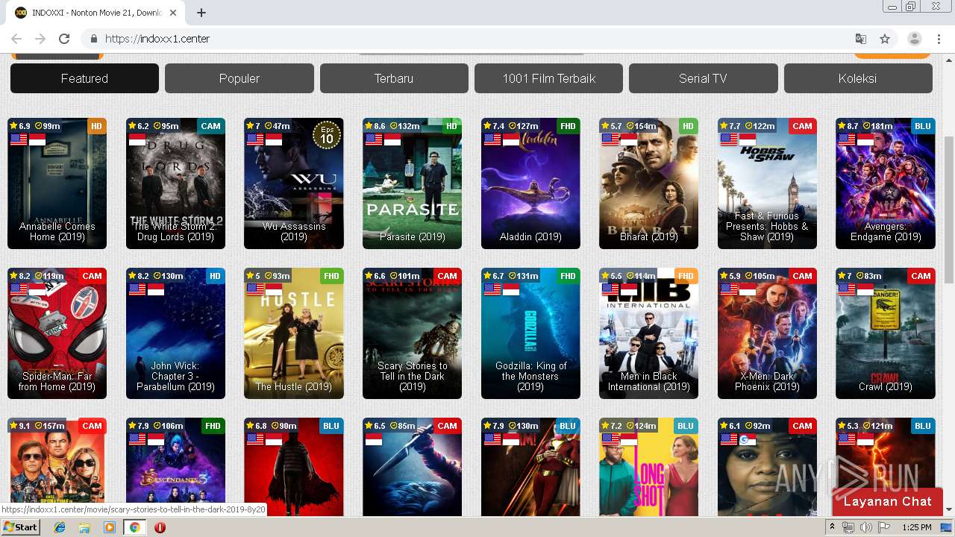Image resolution: width=955 pixels, height=537 pixels.
Task: Click system clock showing 1:25 PM
Action: click(x=916, y=527)
